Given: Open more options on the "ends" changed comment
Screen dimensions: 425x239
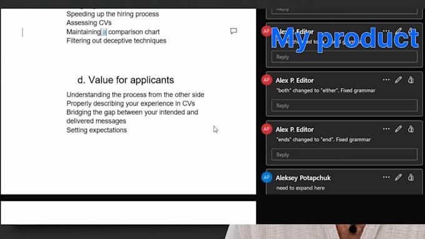Looking at the screenshot, I should click(386, 129).
